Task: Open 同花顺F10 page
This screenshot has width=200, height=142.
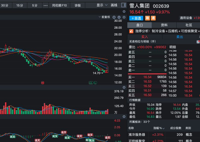Action: 59,5
